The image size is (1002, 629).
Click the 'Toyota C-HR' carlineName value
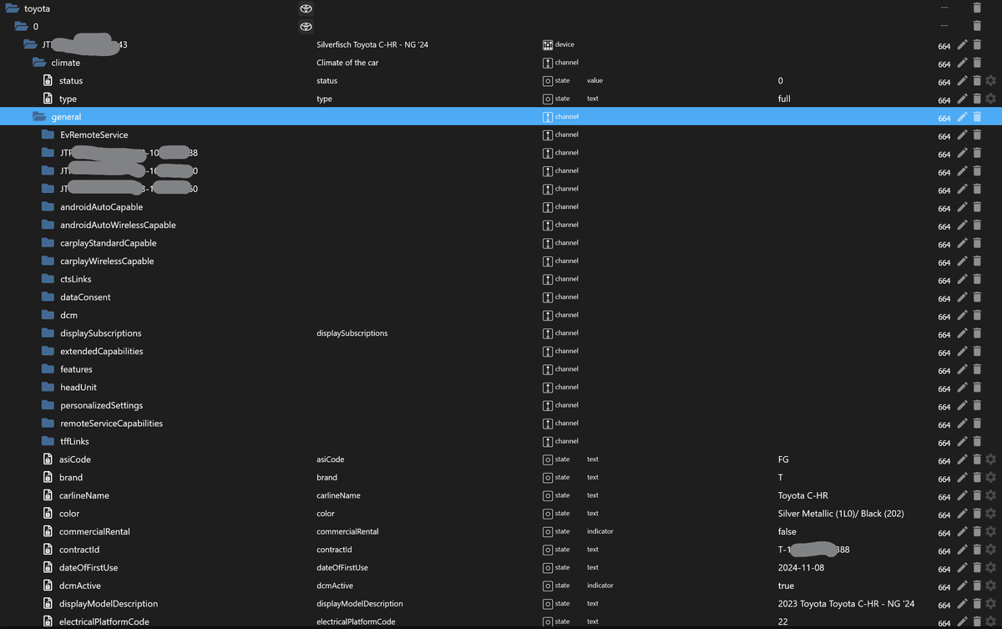point(802,495)
